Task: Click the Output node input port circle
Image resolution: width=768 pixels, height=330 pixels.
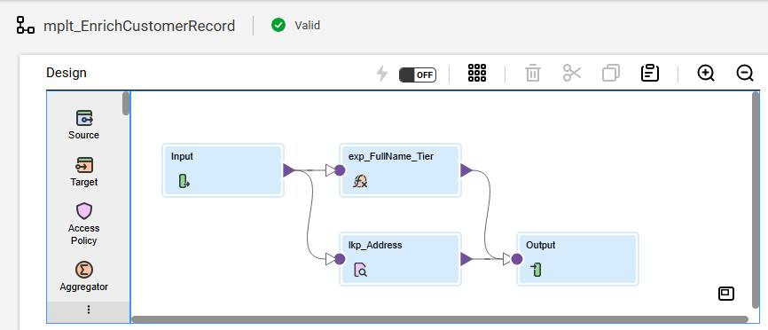Action: coord(517,259)
